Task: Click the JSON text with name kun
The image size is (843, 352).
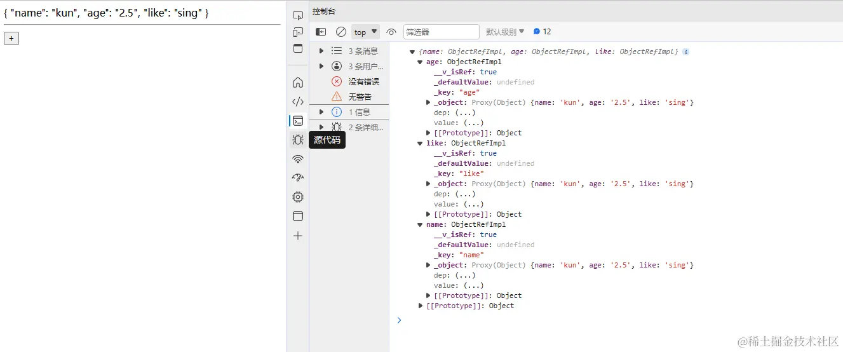Action: coord(106,13)
